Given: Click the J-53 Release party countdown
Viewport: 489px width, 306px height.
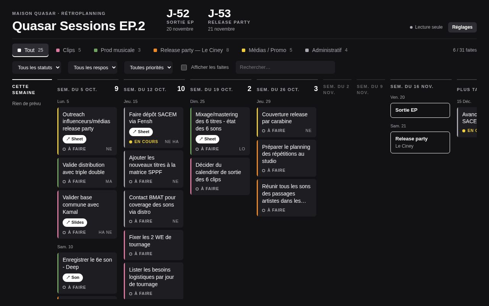Looking at the screenshot, I should [229, 20].
